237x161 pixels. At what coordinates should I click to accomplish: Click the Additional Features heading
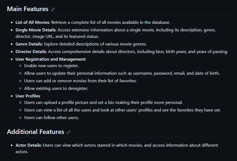pos(35,132)
